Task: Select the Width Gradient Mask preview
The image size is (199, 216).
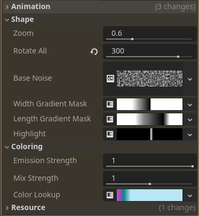Action: tap(149, 104)
